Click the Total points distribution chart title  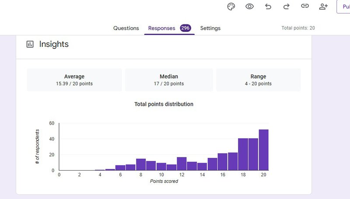[164, 104]
